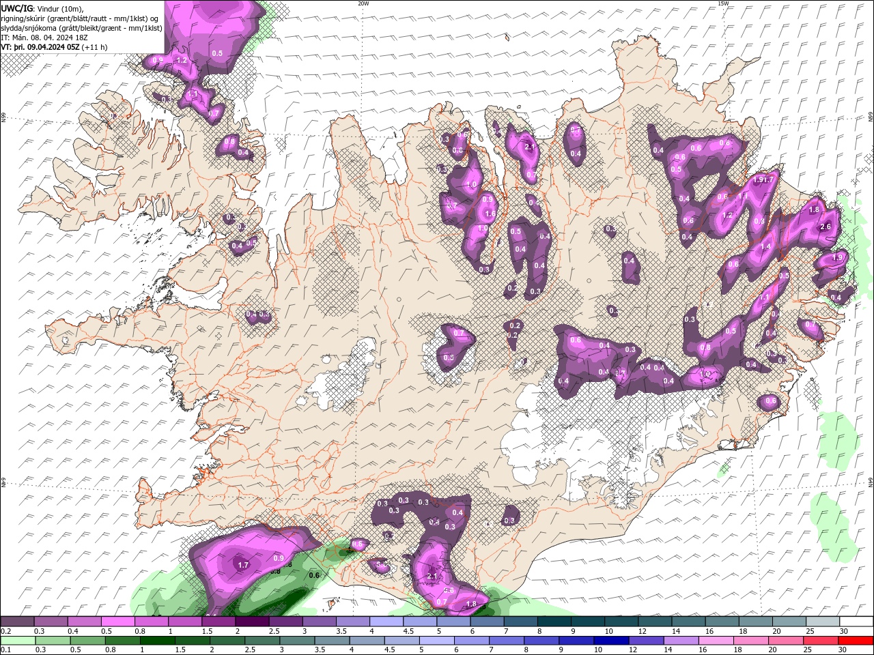The height and width of the screenshot is (655, 874).
Task: Click the 3.5 value in the snow legend row
Action: point(341,631)
